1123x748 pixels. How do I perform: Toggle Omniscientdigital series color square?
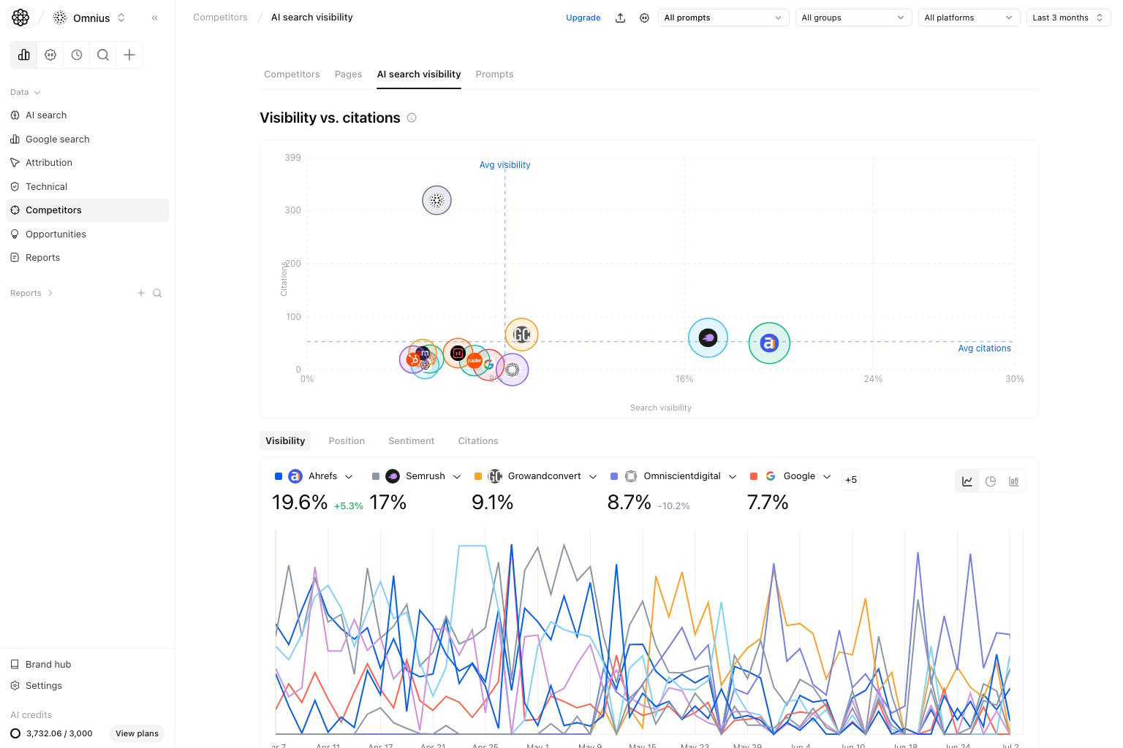point(614,476)
